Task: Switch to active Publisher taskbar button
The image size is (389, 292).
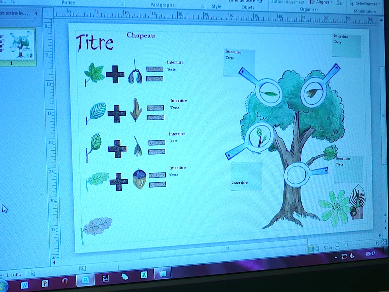Action: tap(85, 280)
